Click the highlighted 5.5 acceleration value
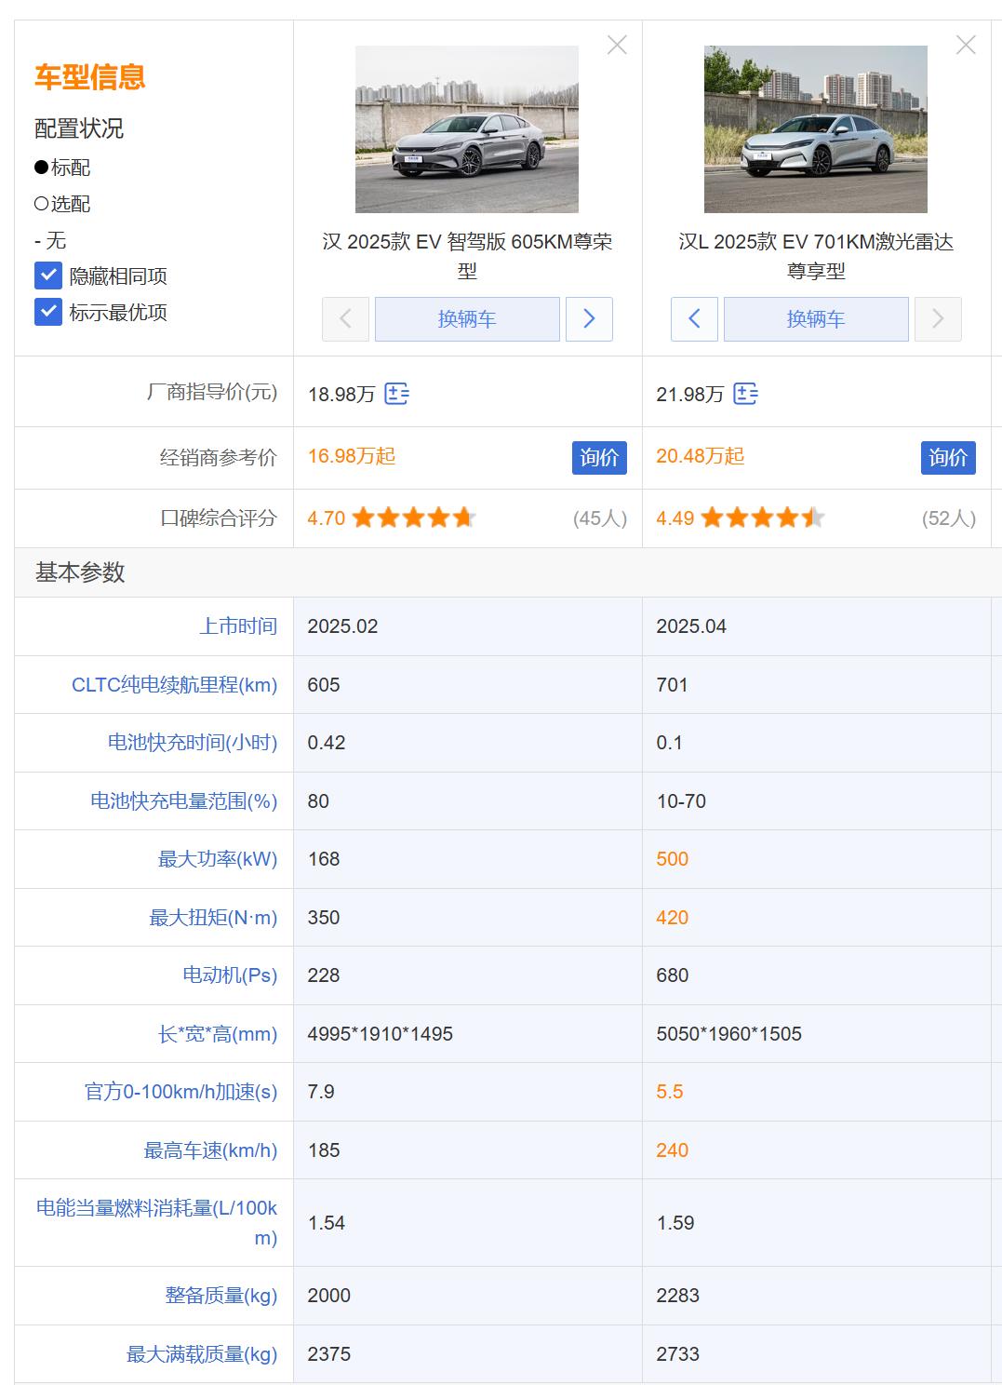Image resolution: width=1002 pixels, height=1385 pixels. pyautogui.click(x=670, y=1092)
